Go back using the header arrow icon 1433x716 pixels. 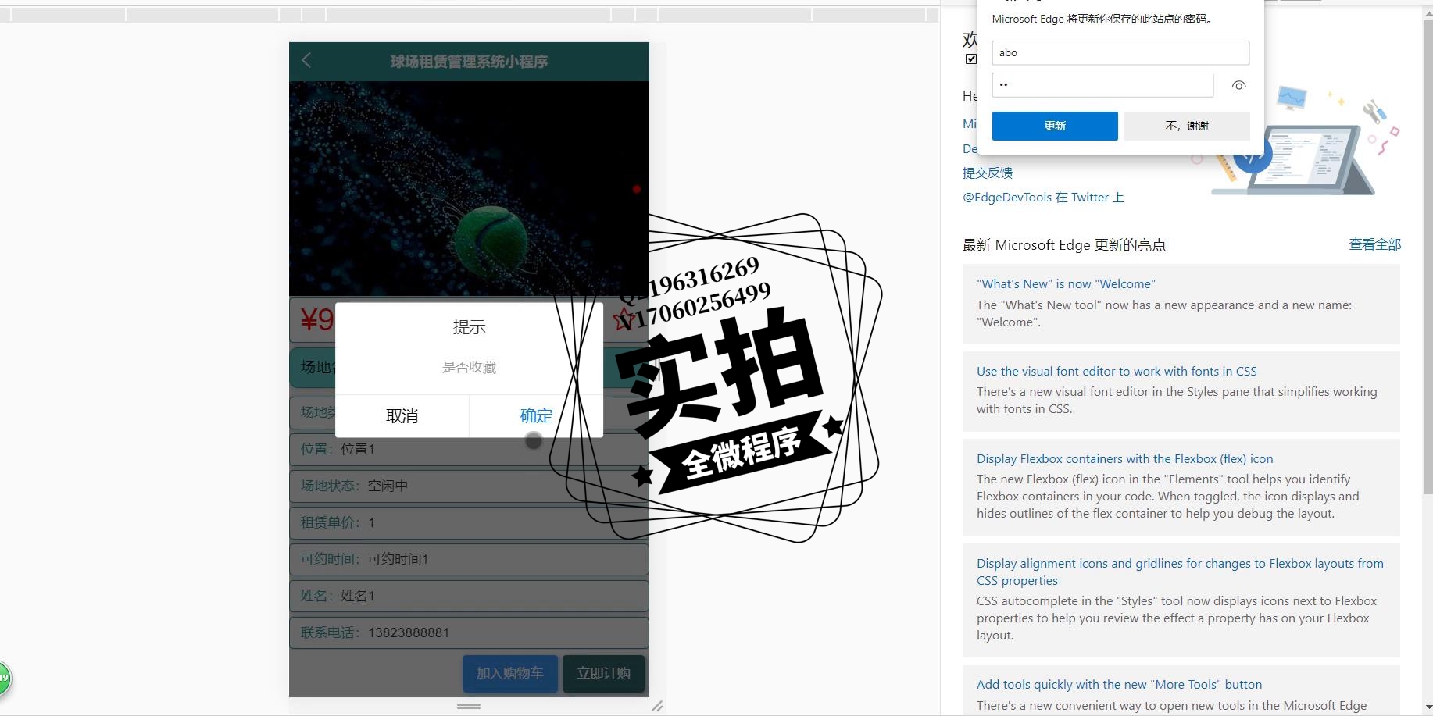[x=306, y=61]
